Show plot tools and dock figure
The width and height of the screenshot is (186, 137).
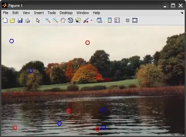point(135,20)
